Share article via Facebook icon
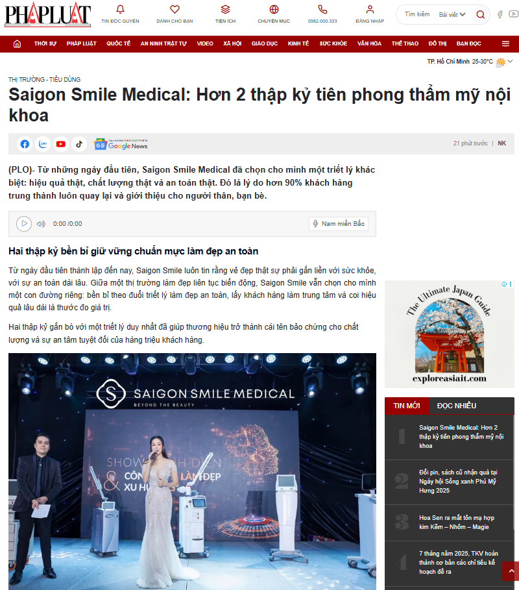The width and height of the screenshot is (519, 590). (25, 144)
